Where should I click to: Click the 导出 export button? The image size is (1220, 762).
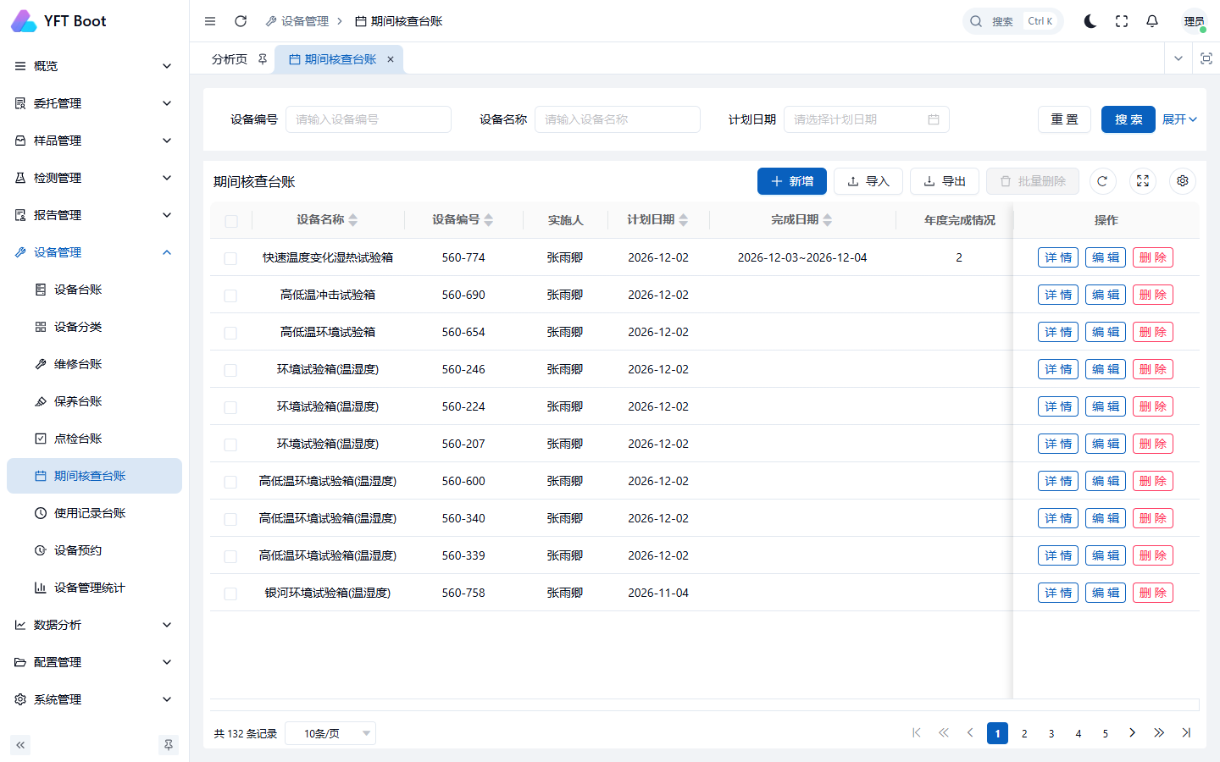pyautogui.click(x=945, y=181)
